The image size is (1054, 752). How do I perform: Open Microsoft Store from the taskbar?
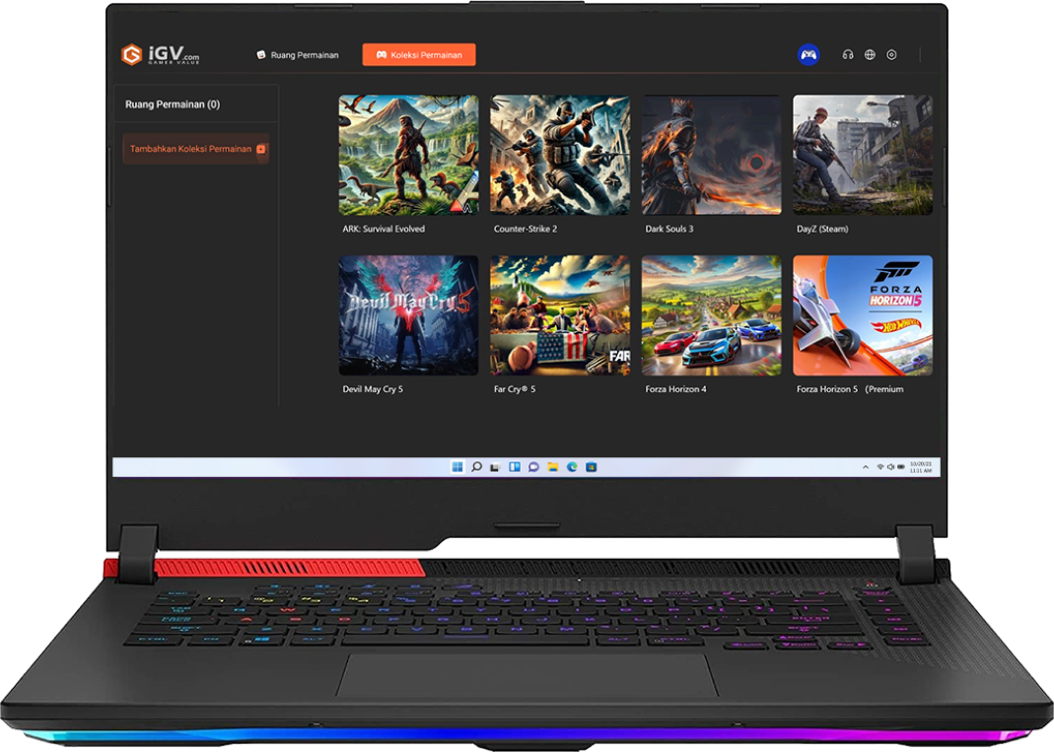pyautogui.click(x=592, y=467)
